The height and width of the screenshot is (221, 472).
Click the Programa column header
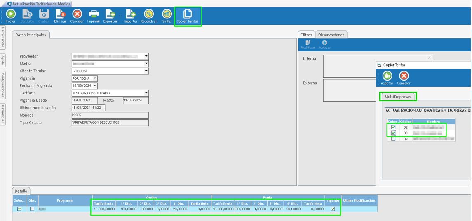click(64, 200)
